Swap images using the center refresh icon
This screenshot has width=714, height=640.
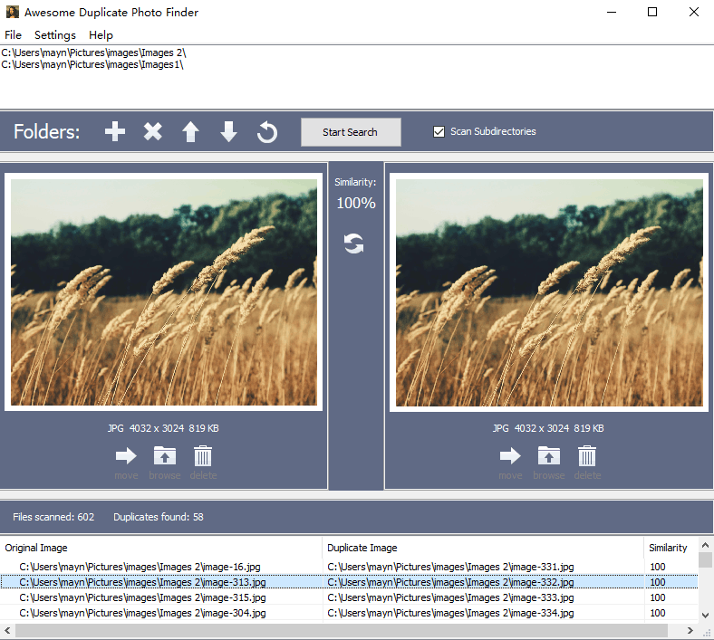(x=353, y=244)
